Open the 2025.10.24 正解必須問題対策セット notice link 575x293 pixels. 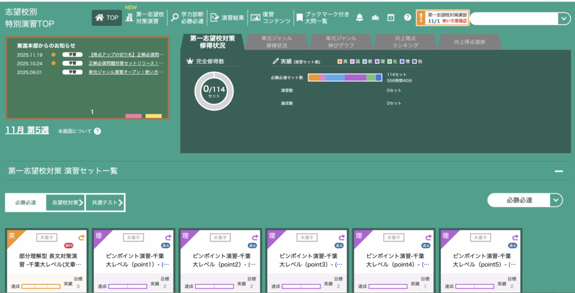[126, 63]
